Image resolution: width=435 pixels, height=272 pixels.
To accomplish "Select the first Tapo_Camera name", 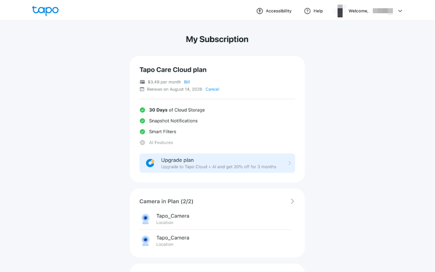I will pos(172,216).
